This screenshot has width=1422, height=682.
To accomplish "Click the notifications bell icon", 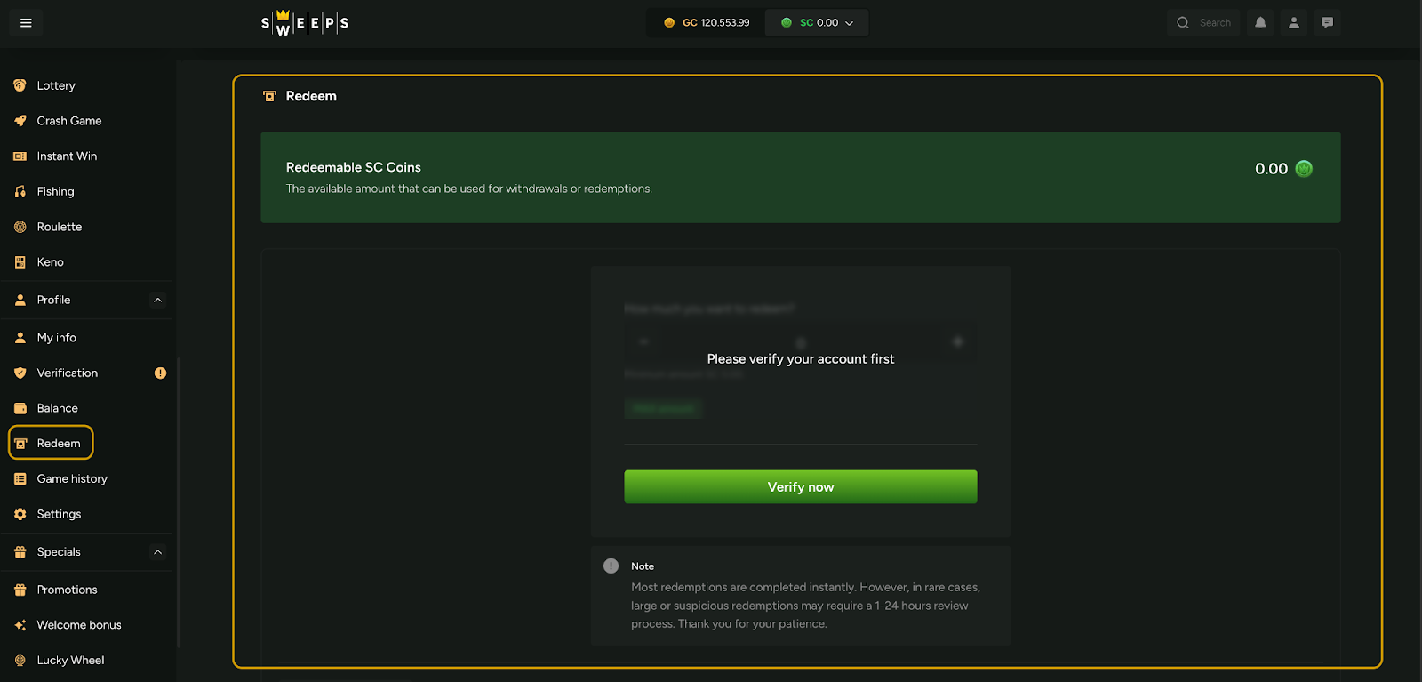I will click(x=1260, y=23).
